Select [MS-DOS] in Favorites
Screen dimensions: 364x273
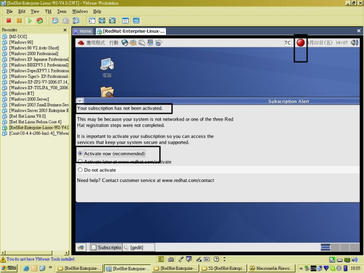tap(18, 36)
